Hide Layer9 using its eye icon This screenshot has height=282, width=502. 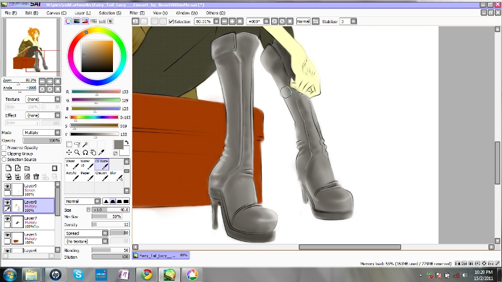(7, 186)
